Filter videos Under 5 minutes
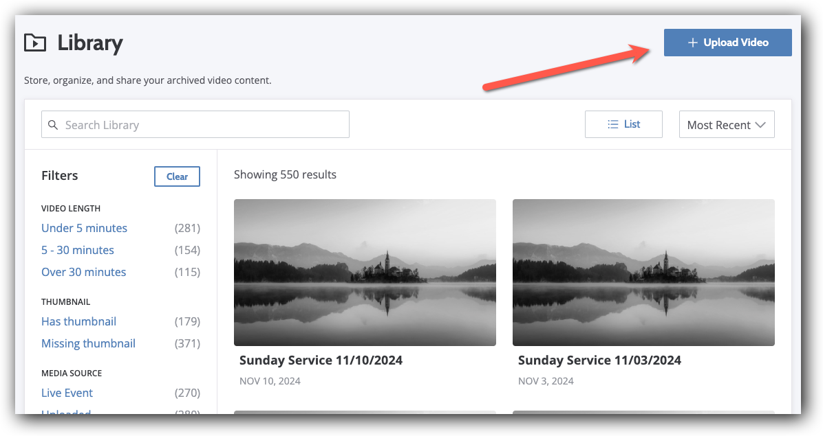This screenshot has height=436, width=823. click(x=84, y=228)
